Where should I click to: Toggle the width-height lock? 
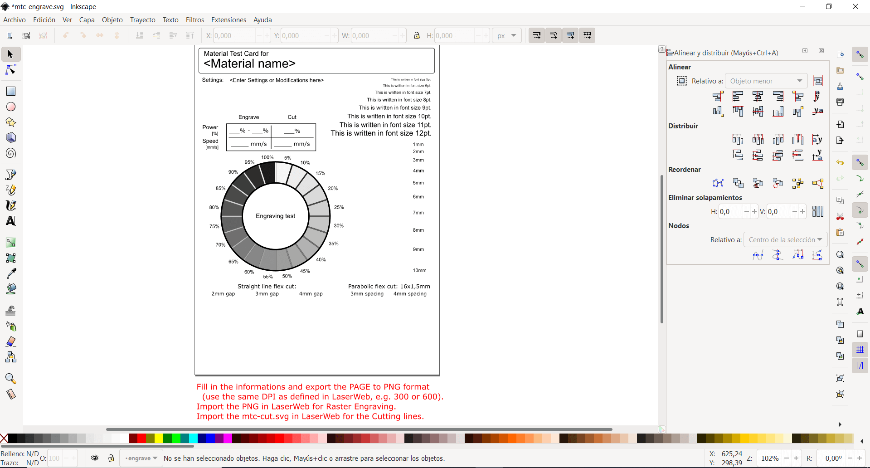417,35
